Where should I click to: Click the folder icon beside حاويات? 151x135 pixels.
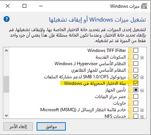(130, 103)
